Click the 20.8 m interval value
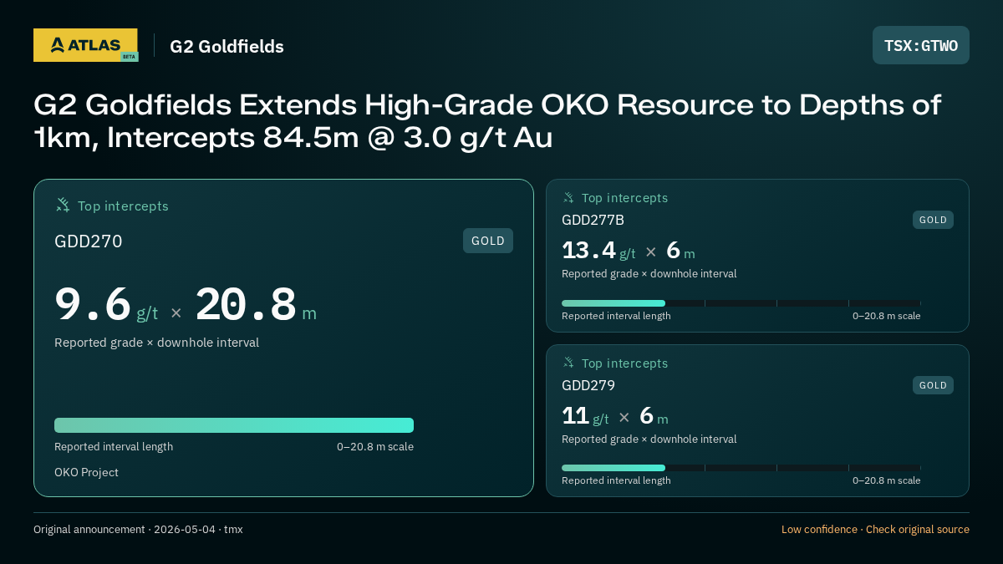Viewport: 1003px width, 564px height. (x=256, y=305)
